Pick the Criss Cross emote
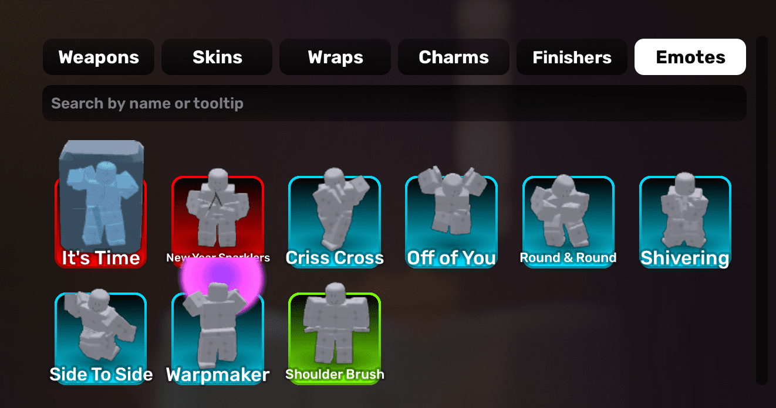Viewport: 776px width, 408px height. click(335, 222)
